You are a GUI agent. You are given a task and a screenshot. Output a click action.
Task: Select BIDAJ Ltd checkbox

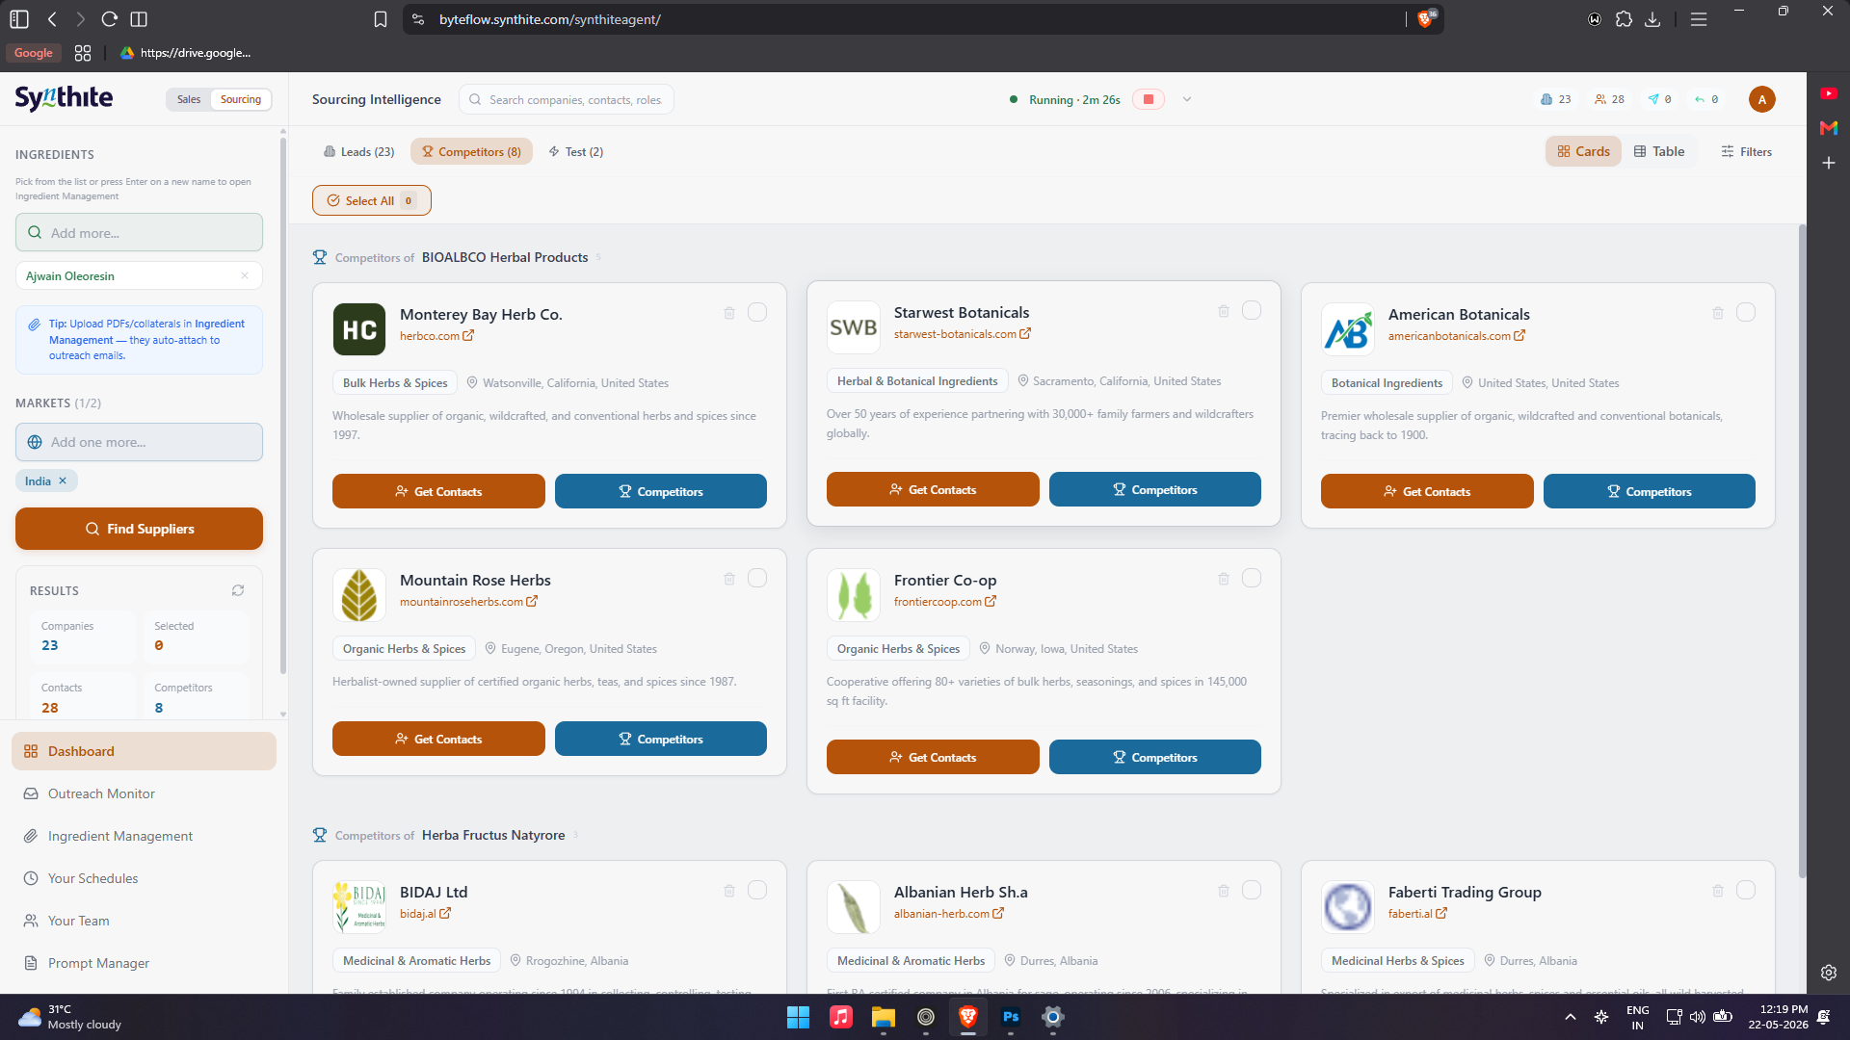pyautogui.click(x=757, y=890)
